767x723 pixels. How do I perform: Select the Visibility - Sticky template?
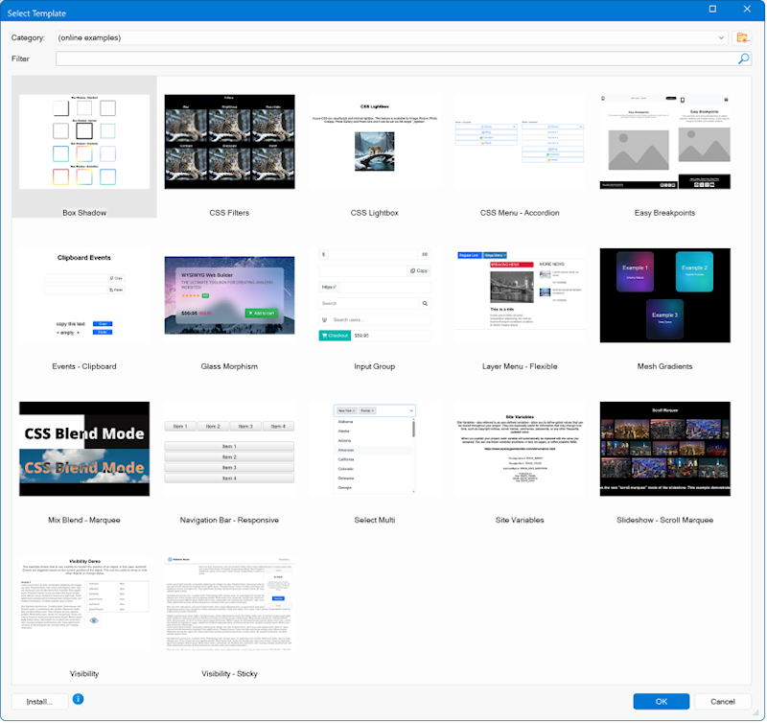point(229,602)
